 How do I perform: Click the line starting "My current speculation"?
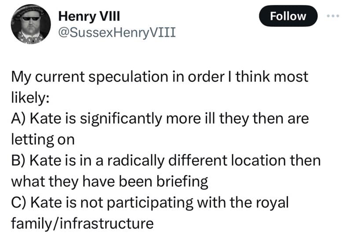click(159, 77)
